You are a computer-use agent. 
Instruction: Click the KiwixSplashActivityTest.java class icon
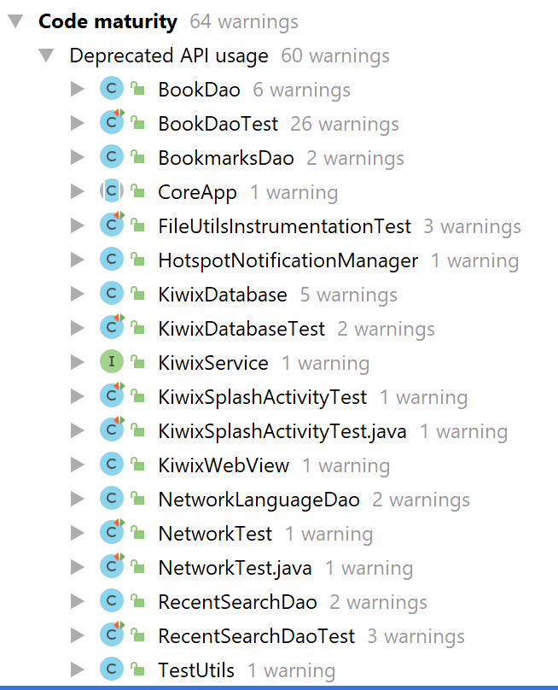pos(112,430)
